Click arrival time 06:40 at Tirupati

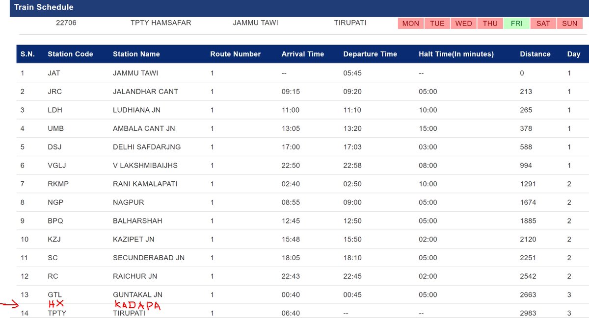[x=291, y=313]
